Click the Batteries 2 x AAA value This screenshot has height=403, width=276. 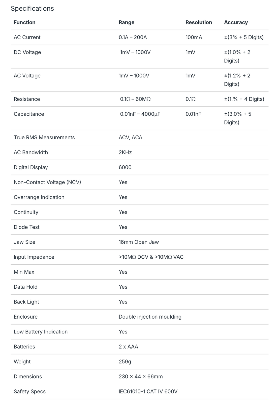[128, 347]
